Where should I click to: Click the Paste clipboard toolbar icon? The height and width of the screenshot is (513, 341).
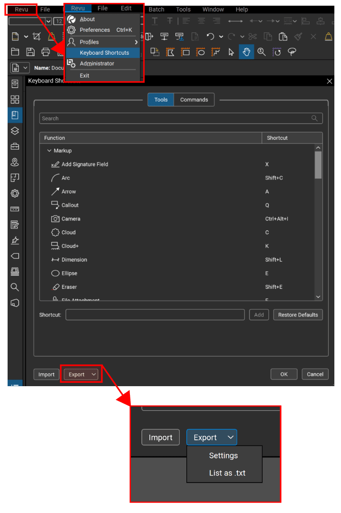(x=283, y=36)
